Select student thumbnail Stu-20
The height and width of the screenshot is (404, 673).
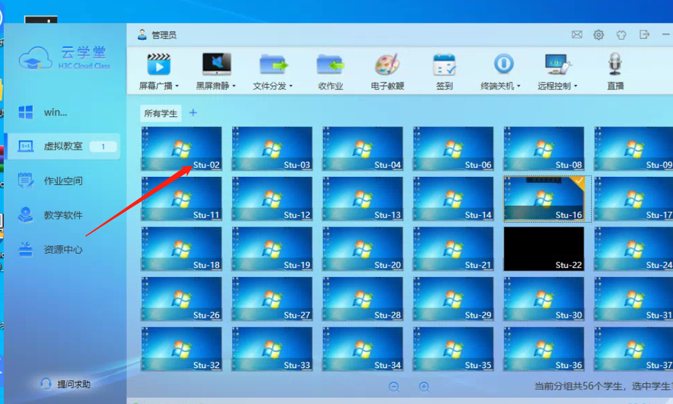click(363, 249)
